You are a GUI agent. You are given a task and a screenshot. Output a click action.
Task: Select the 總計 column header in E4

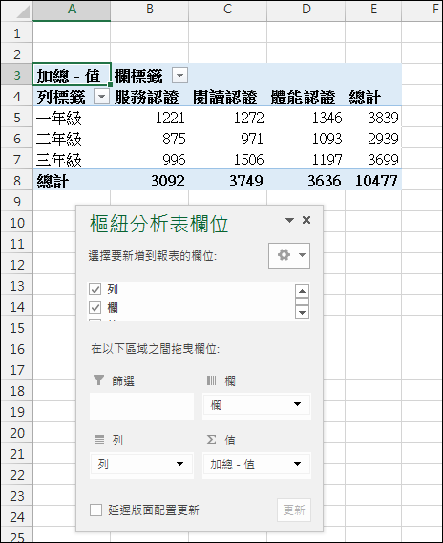pyautogui.click(x=373, y=96)
